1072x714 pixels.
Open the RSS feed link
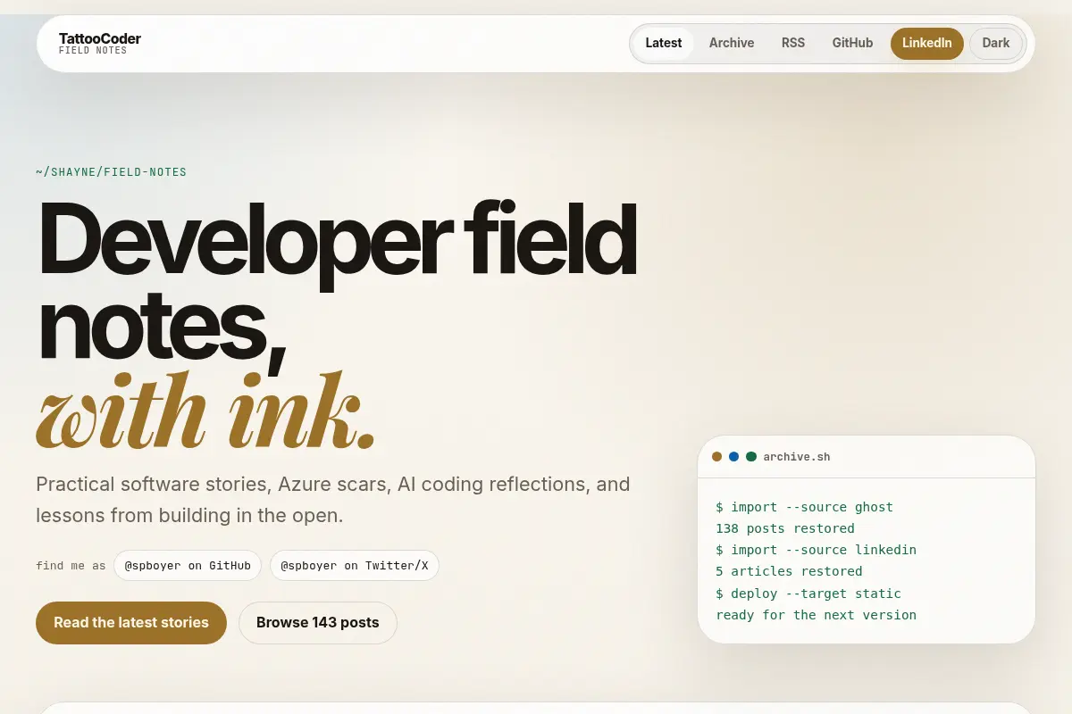tap(793, 43)
